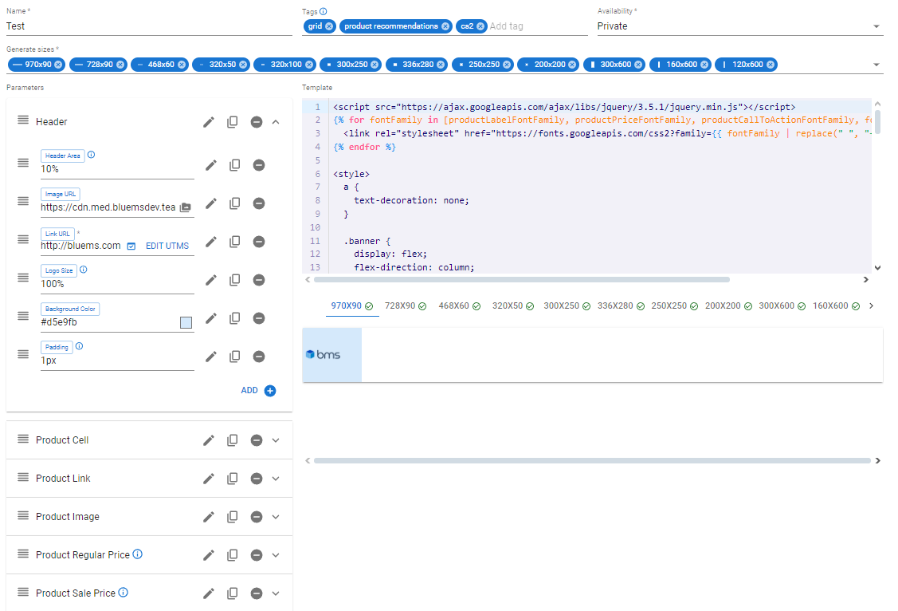898x611 pixels.
Task: Click the EDIT UTMS button
Action: [167, 246]
